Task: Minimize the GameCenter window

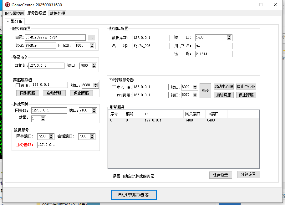Action: coord(247,5)
